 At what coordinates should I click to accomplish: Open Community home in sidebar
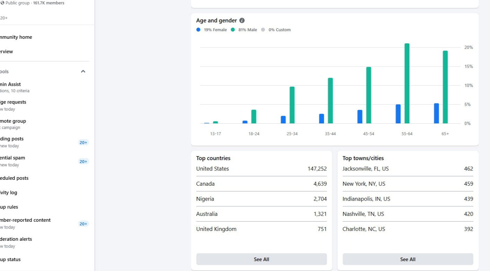(x=16, y=37)
